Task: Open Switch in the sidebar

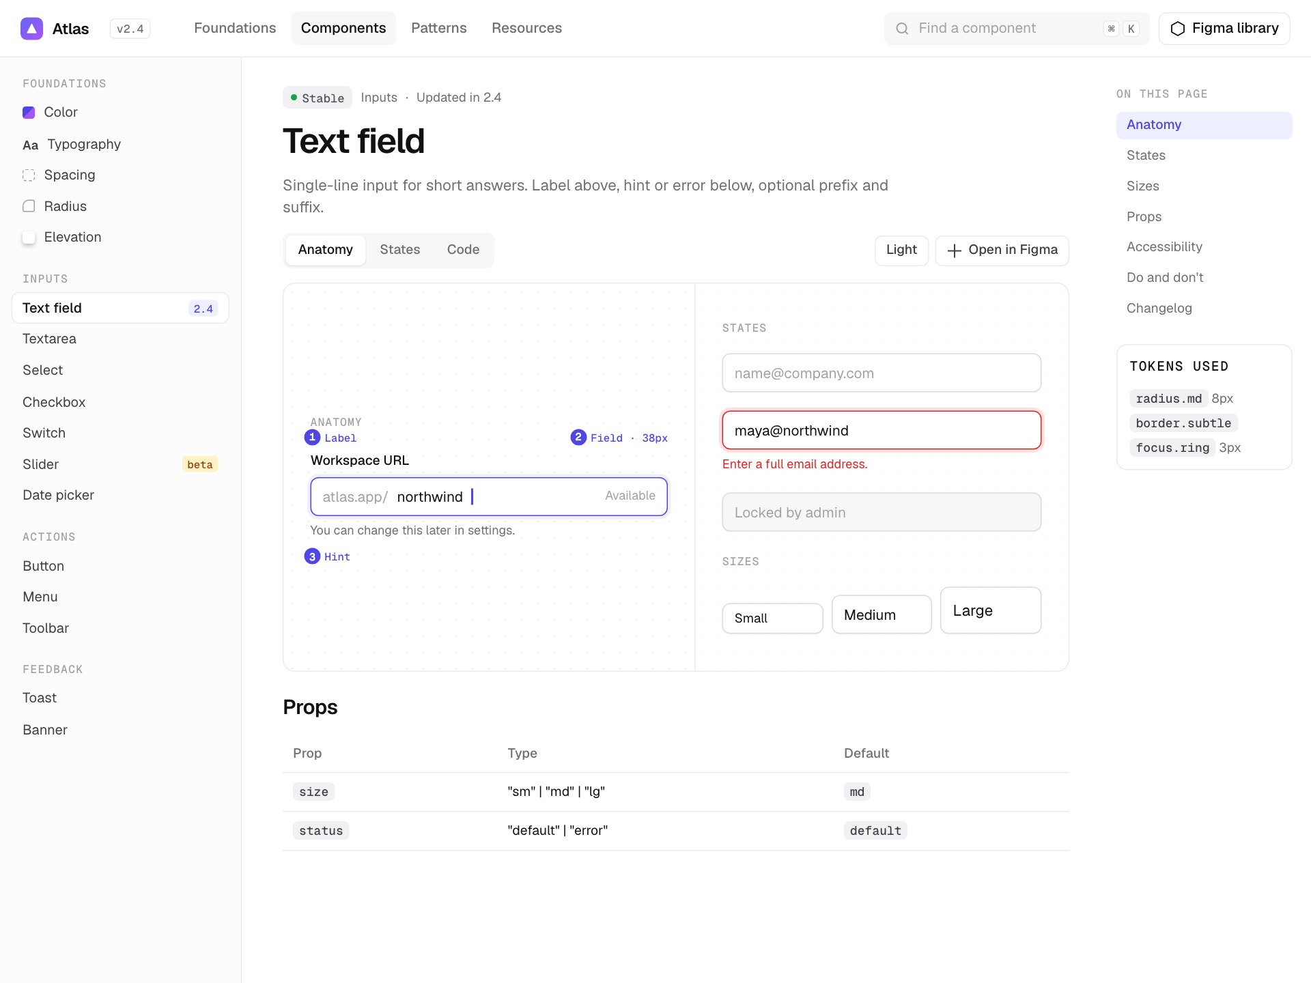Action: coord(120,433)
